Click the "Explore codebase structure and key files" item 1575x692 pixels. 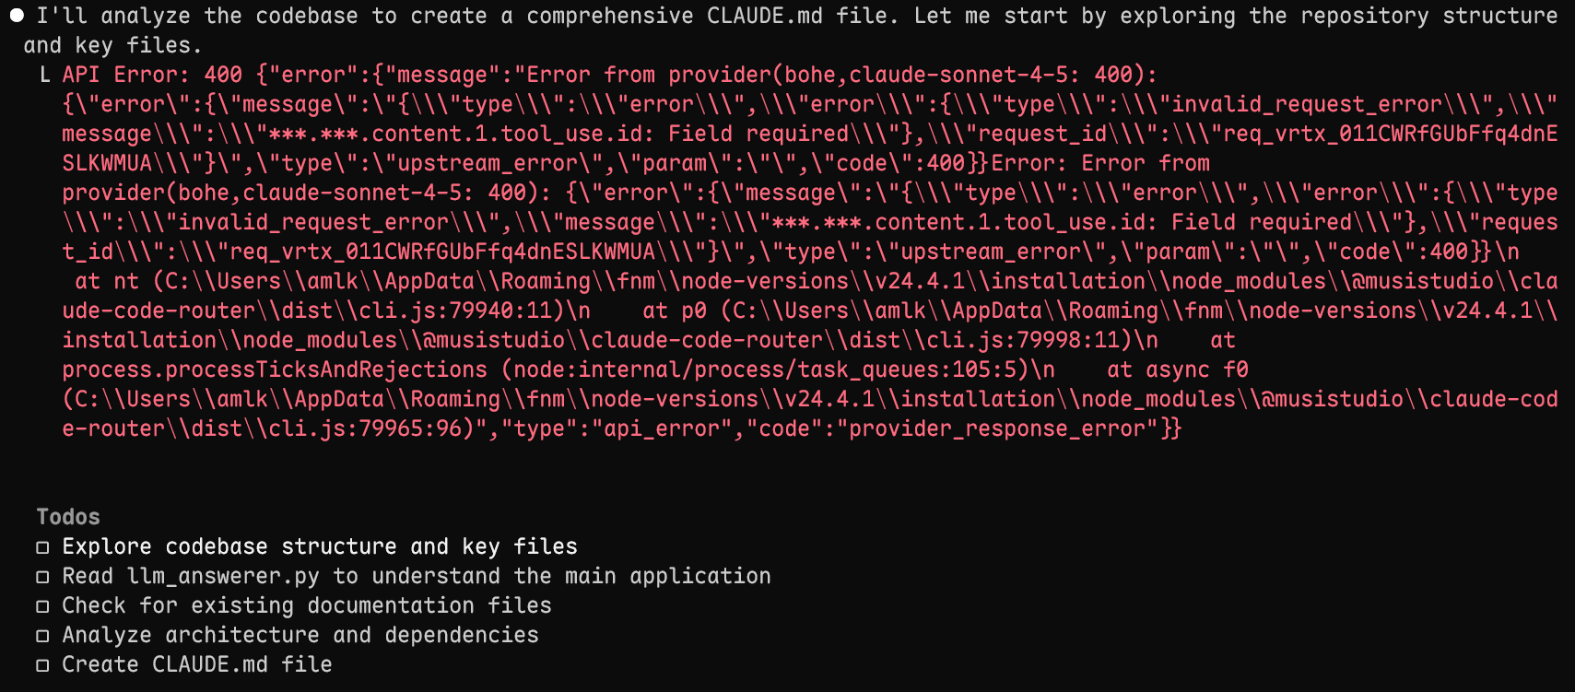pyautogui.click(x=320, y=546)
